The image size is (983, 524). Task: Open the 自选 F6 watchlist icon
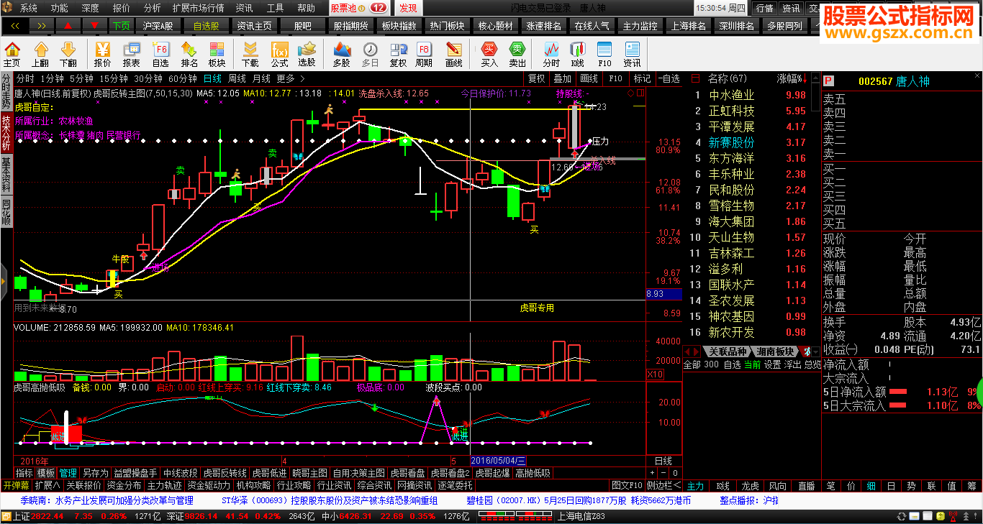pos(160,54)
